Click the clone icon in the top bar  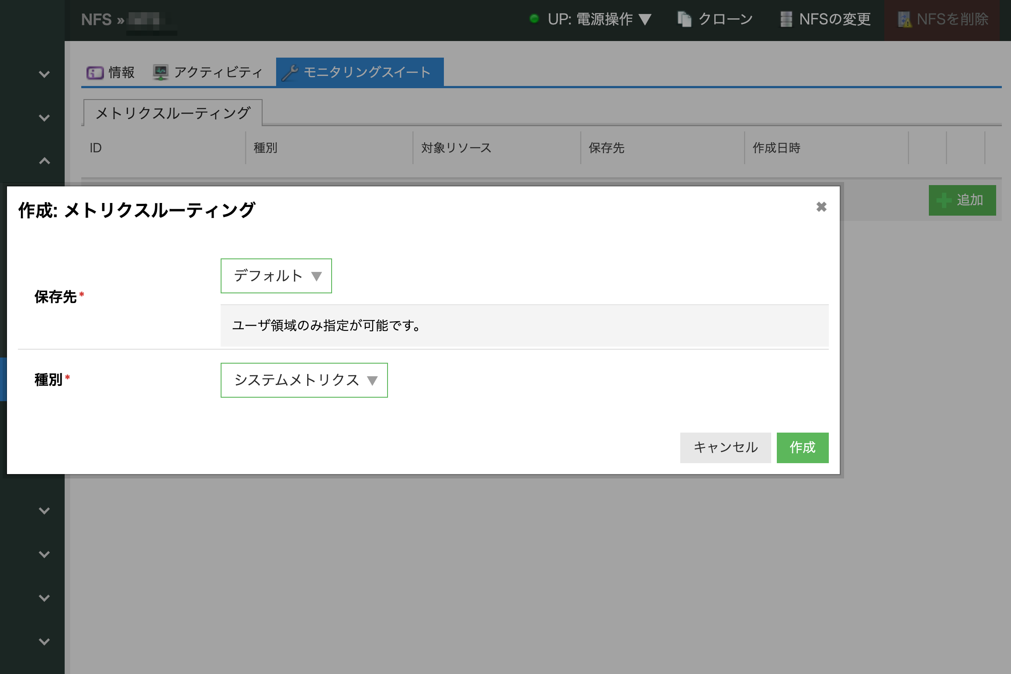pos(684,19)
